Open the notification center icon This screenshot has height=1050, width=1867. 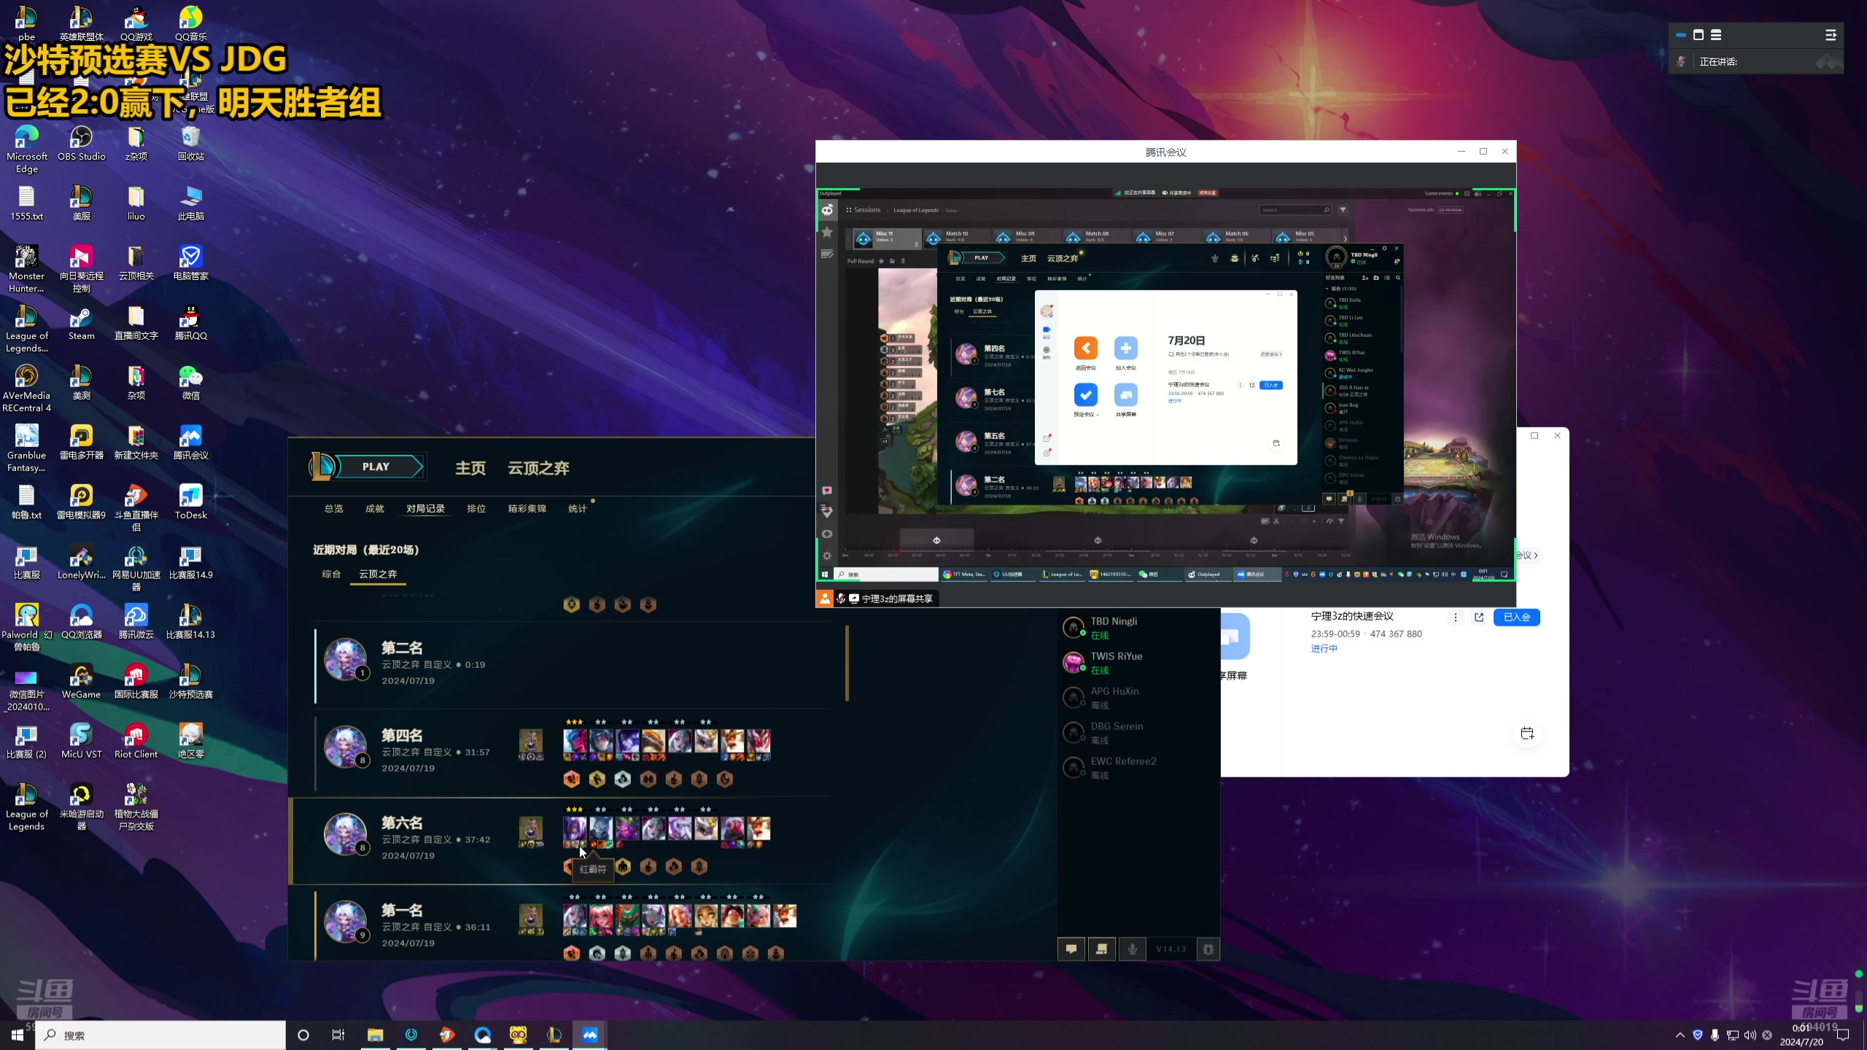1843,1035
